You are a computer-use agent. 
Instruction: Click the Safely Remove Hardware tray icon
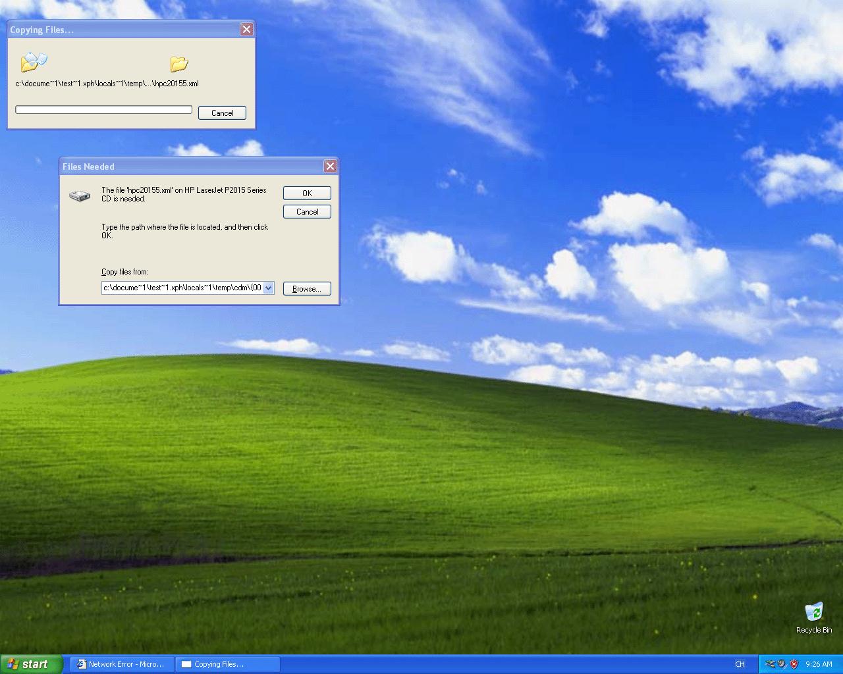770,664
